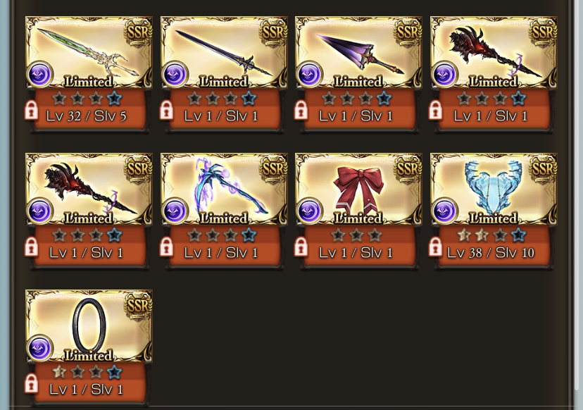Click SSR badge on the green sword
Viewport: 583px width, 410px height.
[x=138, y=32]
